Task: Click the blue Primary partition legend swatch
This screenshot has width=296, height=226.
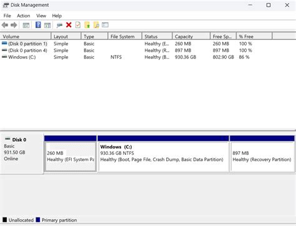Action: 37,220
